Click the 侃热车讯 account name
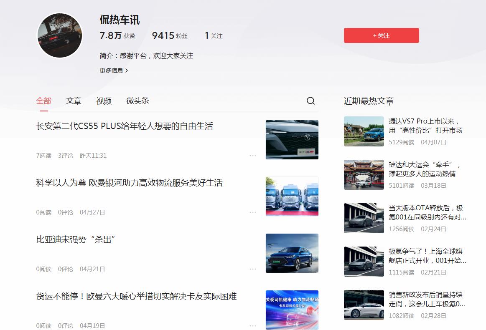Image resolution: width=486 pixels, height=330 pixels. (x=120, y=20)
